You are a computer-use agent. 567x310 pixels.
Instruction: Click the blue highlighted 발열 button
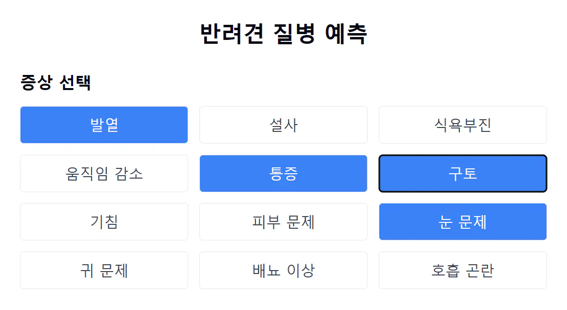104,125
